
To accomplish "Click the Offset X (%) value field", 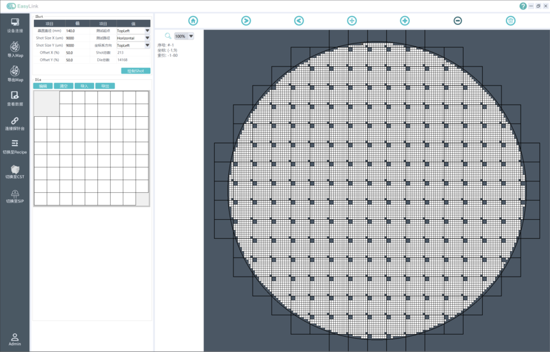I will [77, 52].
